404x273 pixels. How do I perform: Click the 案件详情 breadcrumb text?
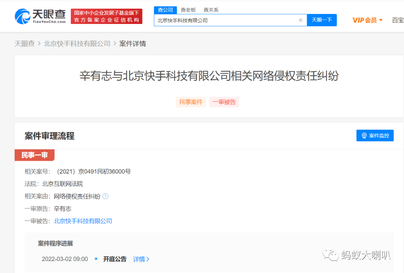coord(132,43)
